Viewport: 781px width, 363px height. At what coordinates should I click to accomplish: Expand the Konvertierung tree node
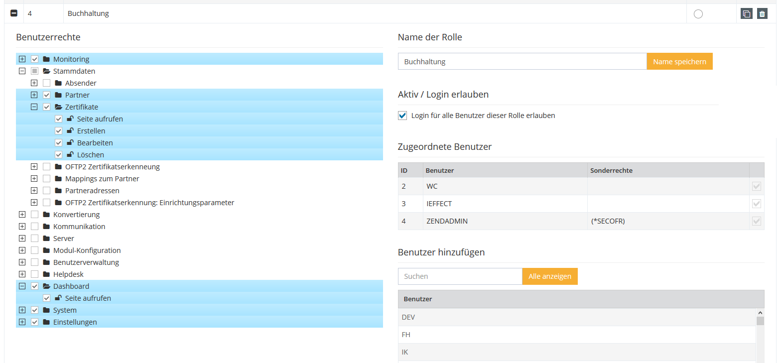pos(22,215)
